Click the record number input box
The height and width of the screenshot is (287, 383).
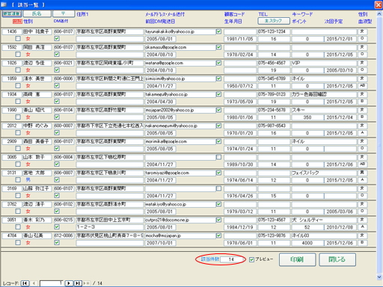click(x=51, y=283)
